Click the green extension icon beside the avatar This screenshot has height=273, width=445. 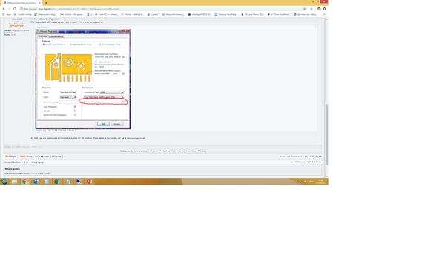[x=324, y=9]
